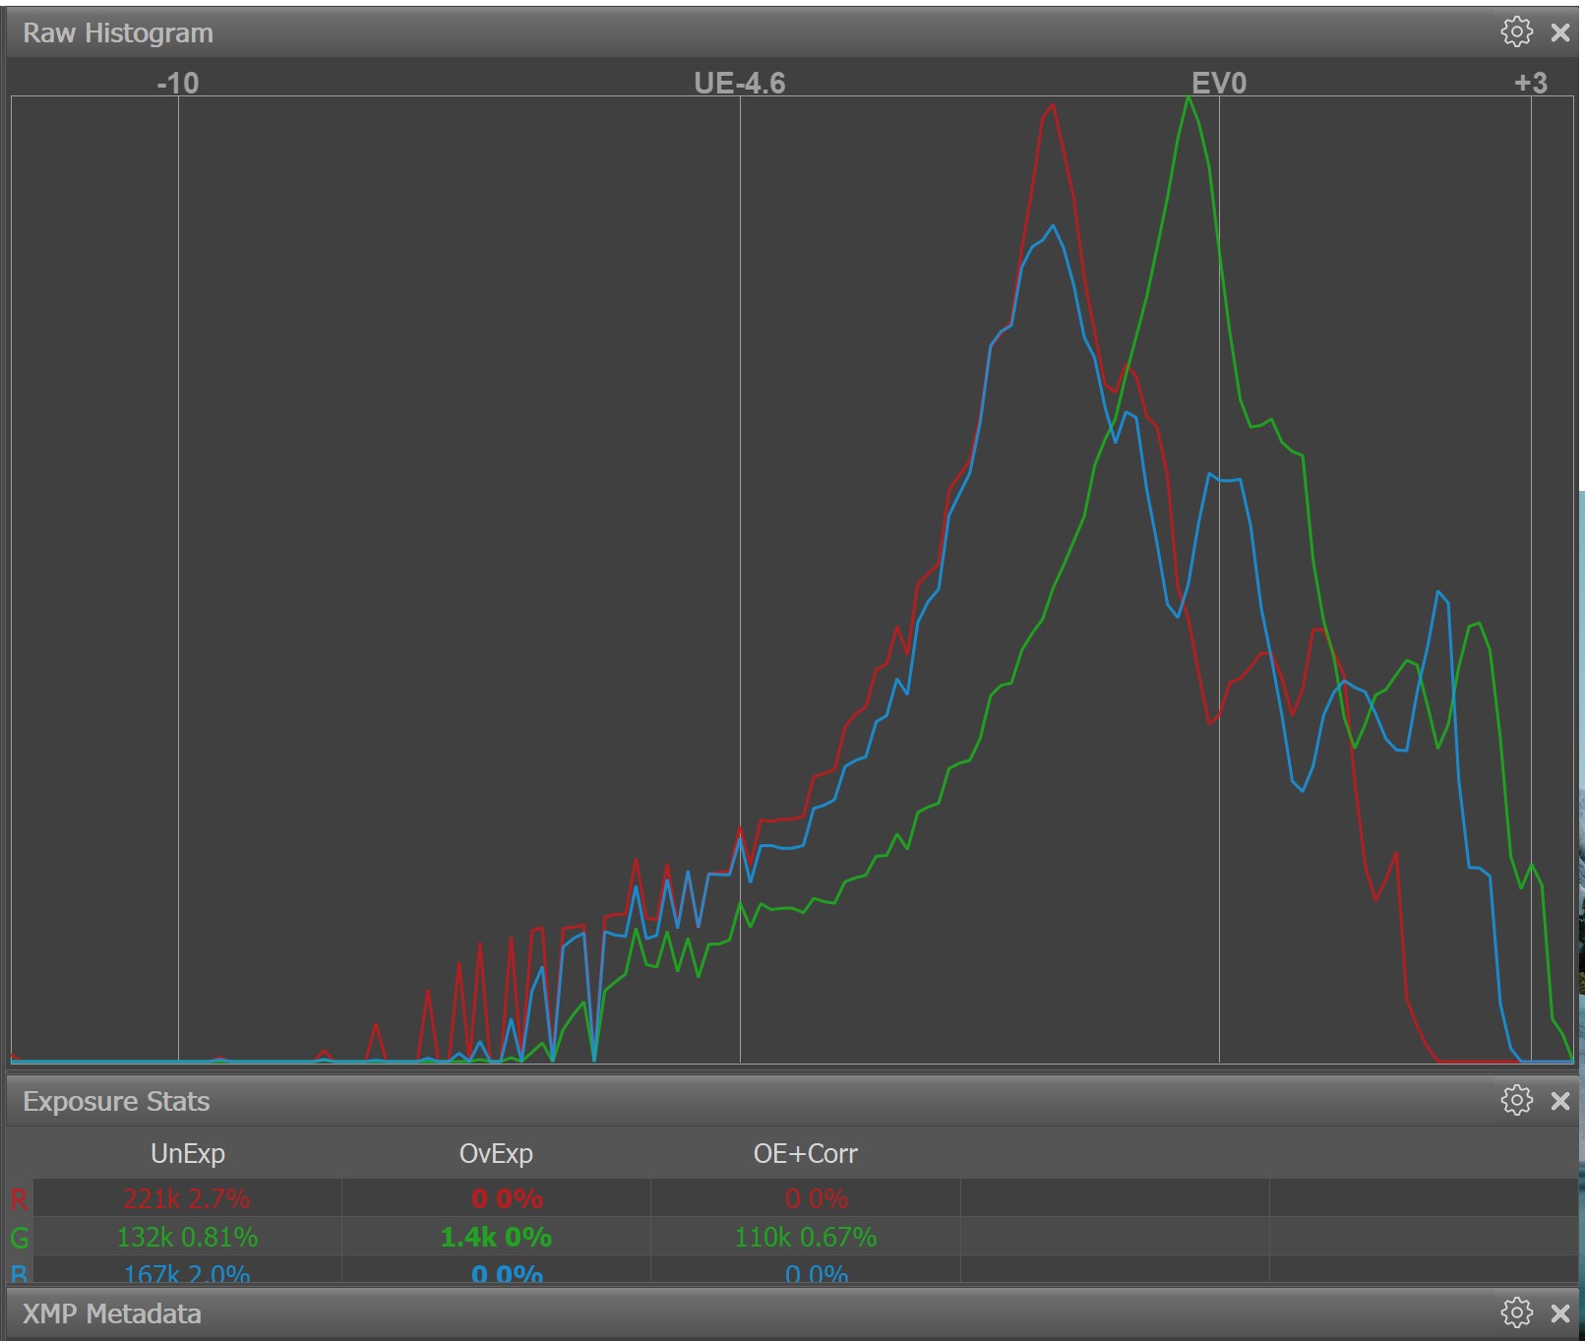
Task: Open Raw Histogram panel settings gear
Action: [x=1516, y=32]
